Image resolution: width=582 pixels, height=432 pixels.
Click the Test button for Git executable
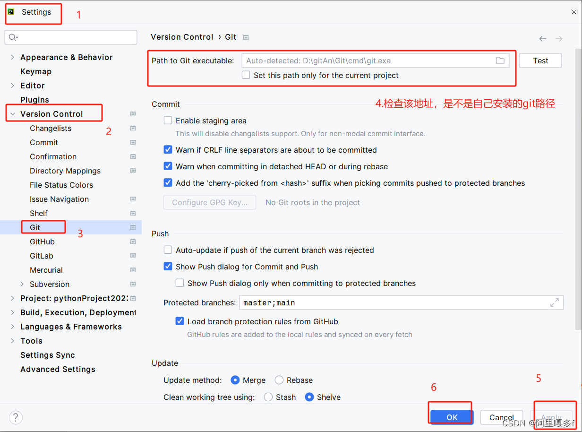tap(540, 60)
